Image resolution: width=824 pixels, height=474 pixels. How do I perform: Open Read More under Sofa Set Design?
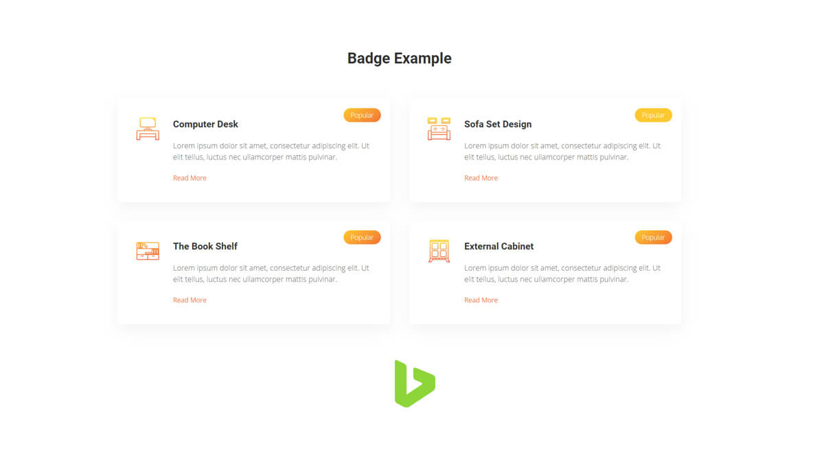coord(481,178)
